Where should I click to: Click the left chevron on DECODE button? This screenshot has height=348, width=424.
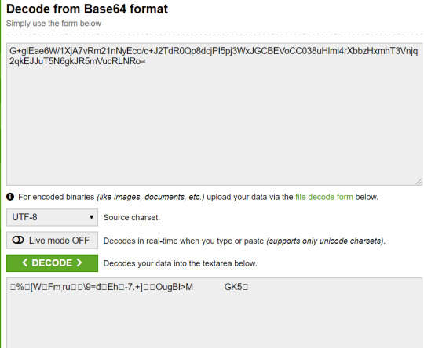[x=25, y=263]
